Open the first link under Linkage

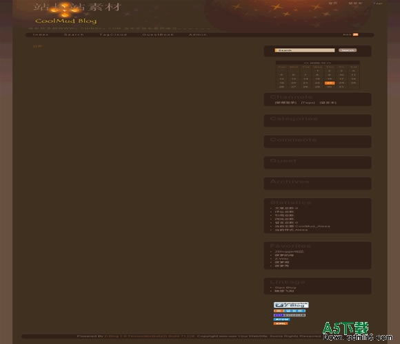tap(286, 288)
